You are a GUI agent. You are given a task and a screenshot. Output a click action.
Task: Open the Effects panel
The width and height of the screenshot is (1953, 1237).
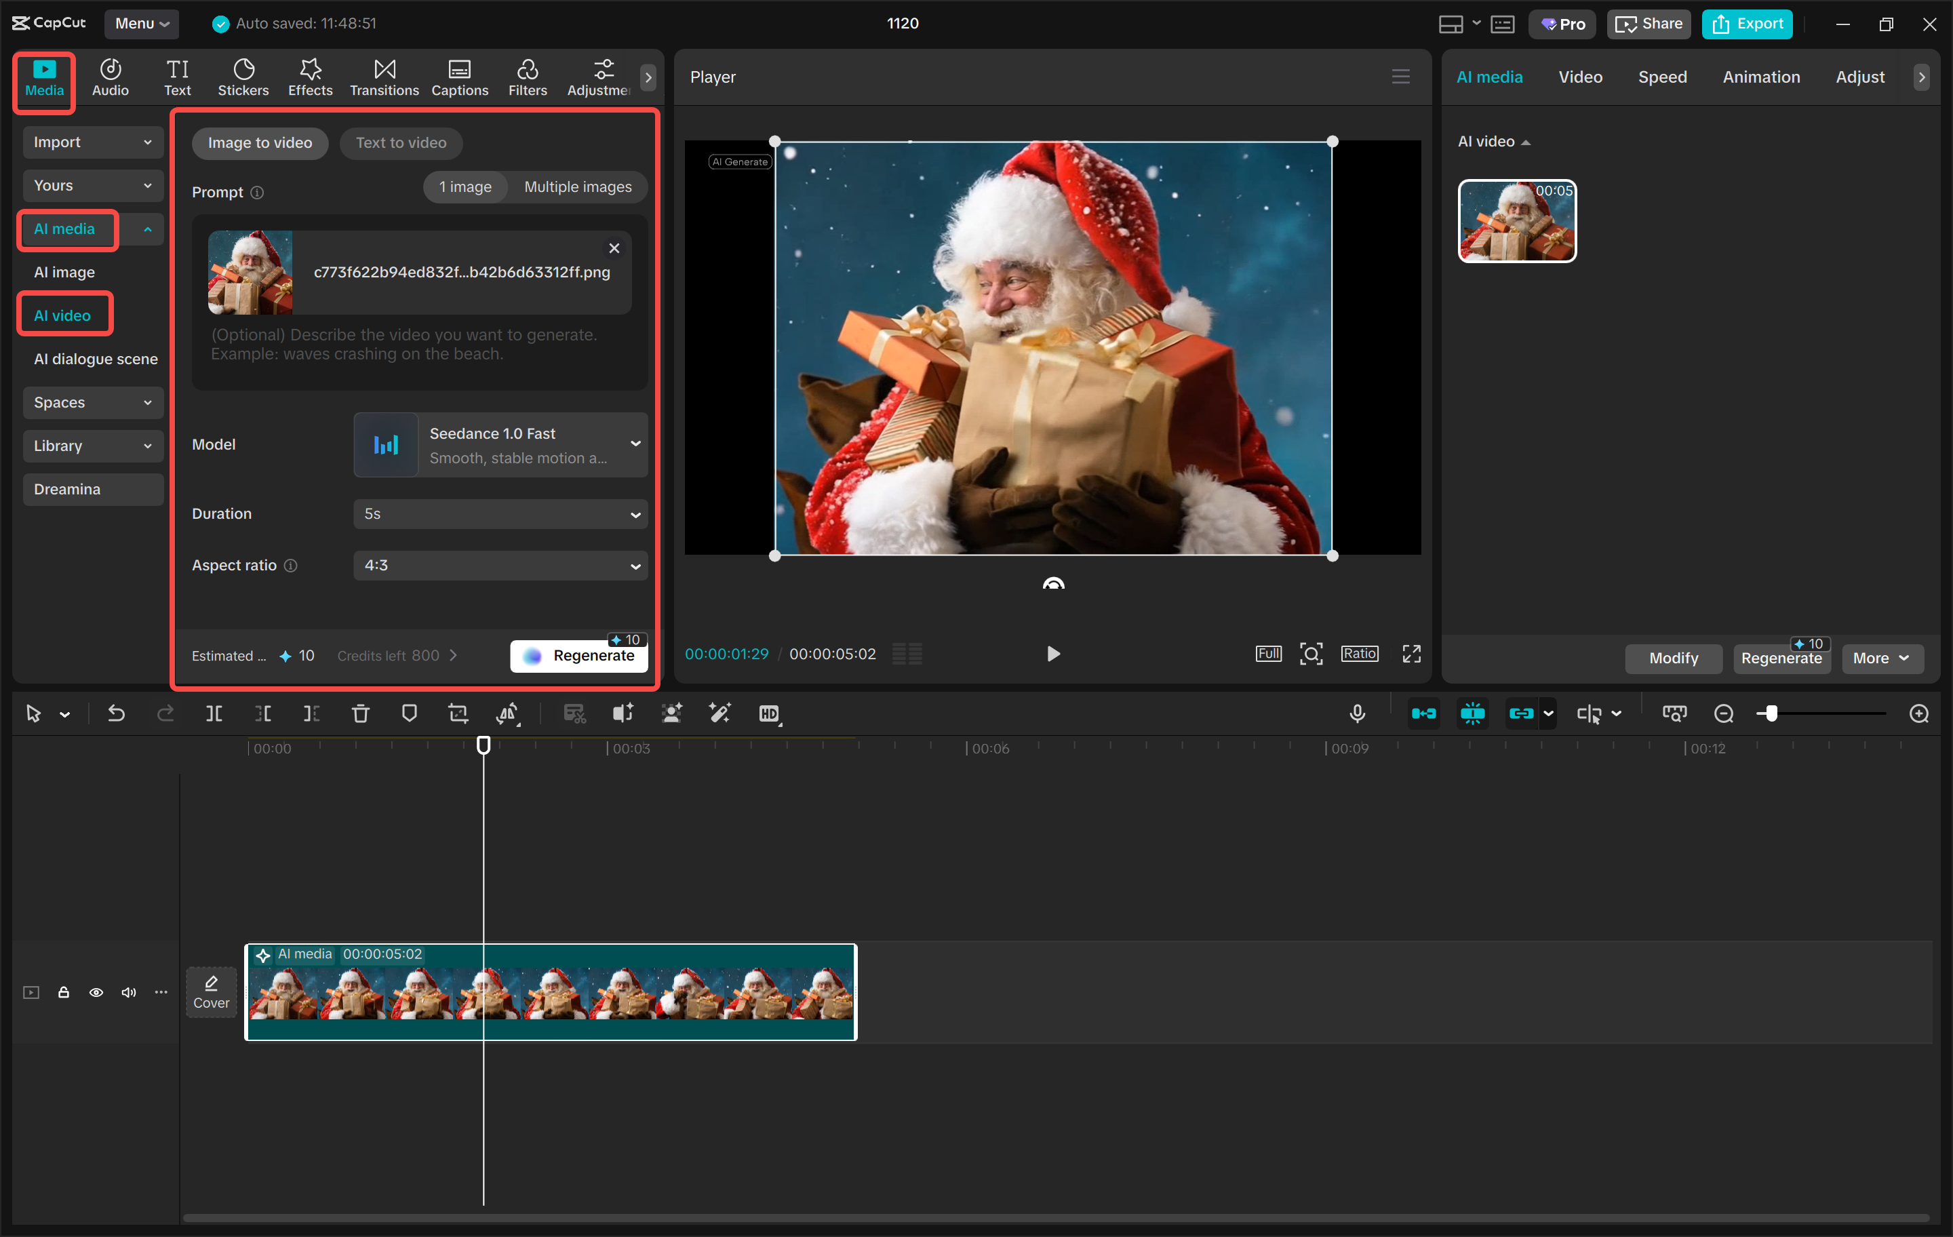310,78
